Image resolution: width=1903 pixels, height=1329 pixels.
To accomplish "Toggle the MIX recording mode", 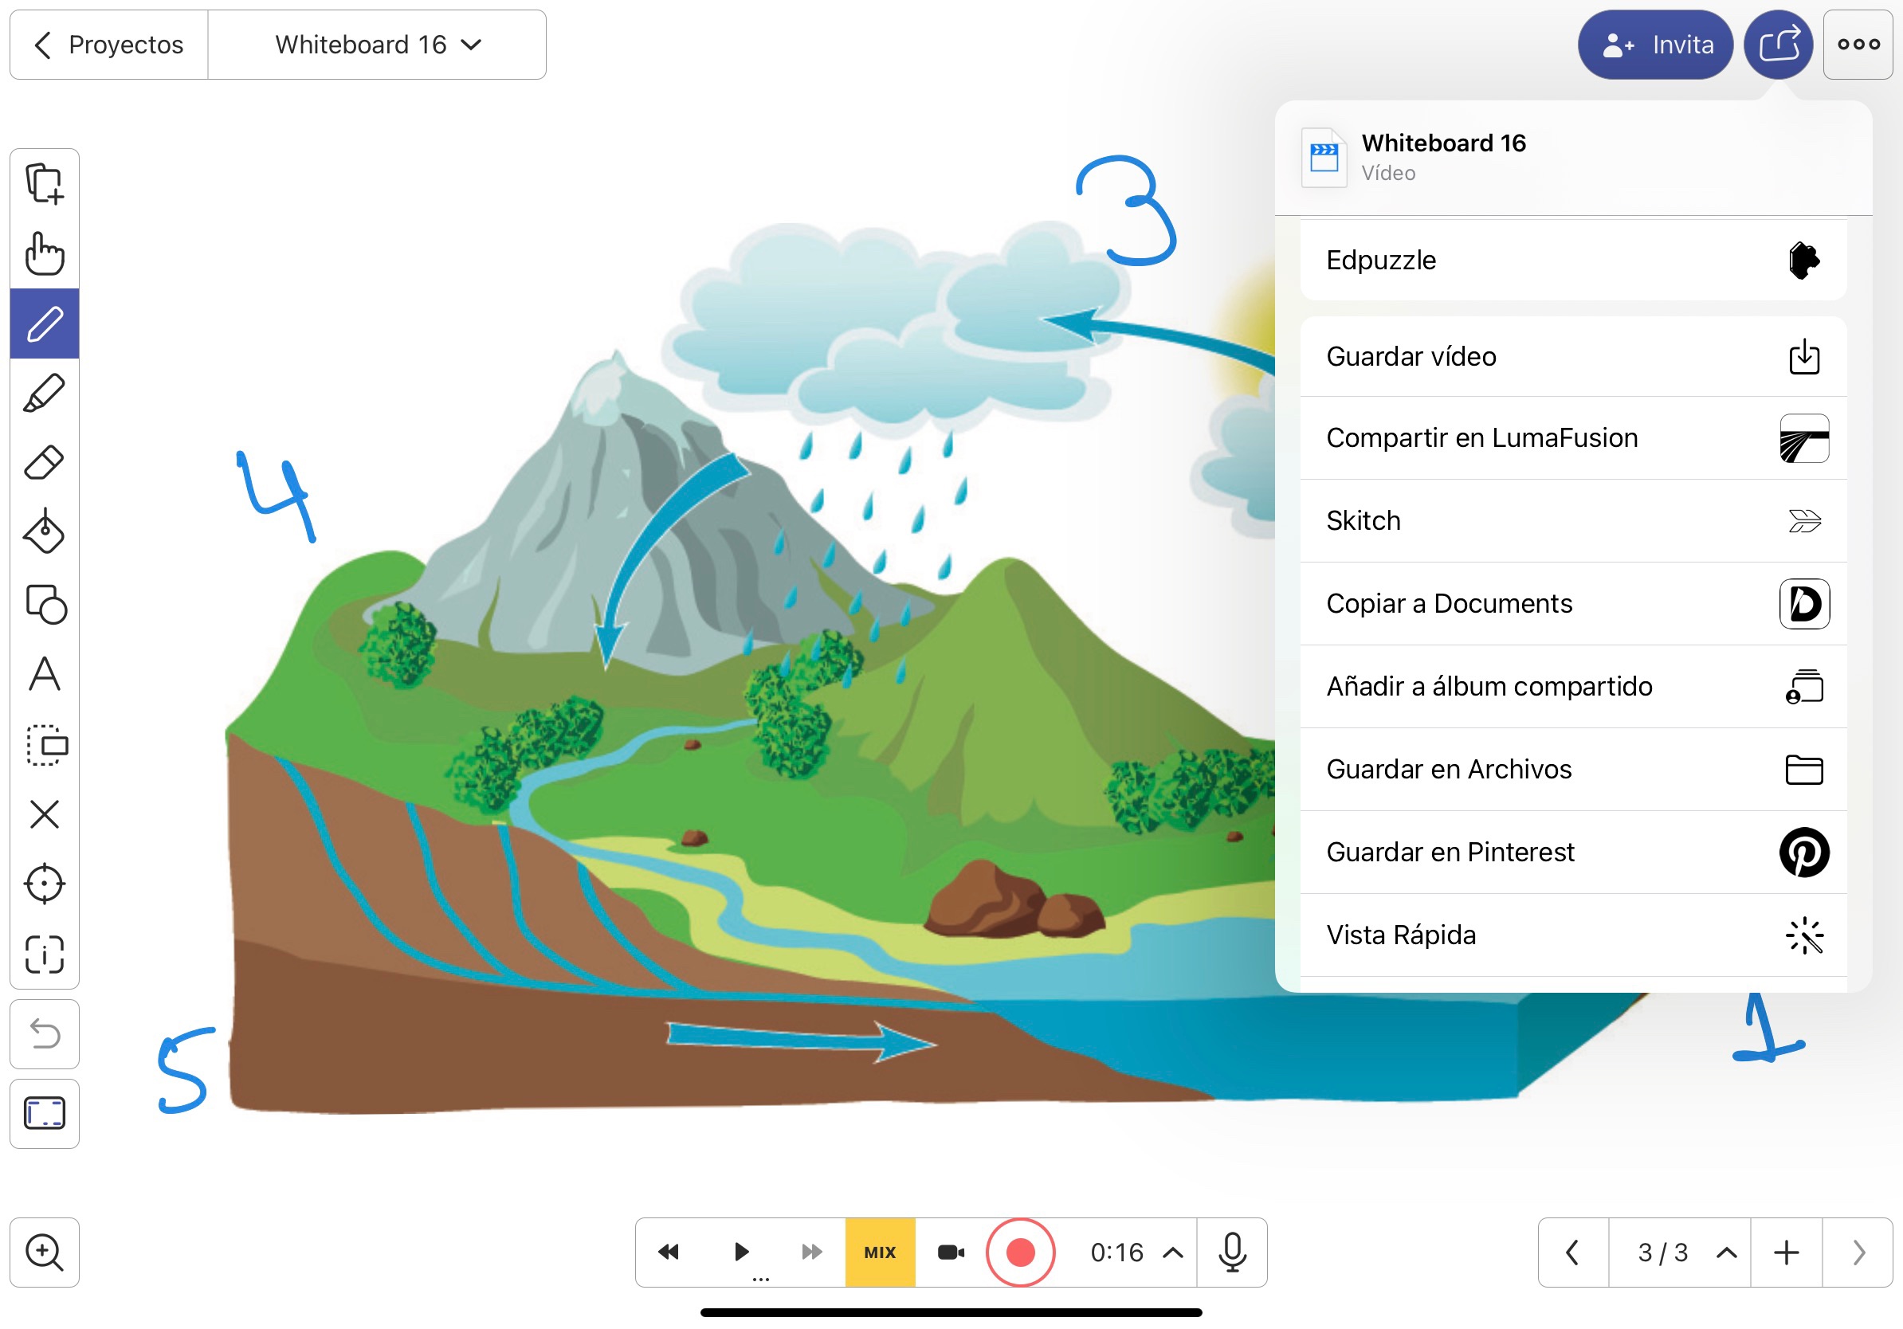I will (x=880, y=1252).
